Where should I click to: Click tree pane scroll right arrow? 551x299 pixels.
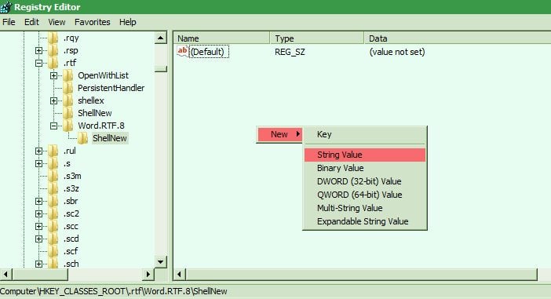tap(148, 274)
